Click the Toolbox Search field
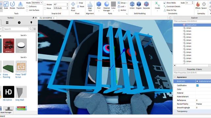This screenshot has width=211, height=118. click(x=16, y=29)
